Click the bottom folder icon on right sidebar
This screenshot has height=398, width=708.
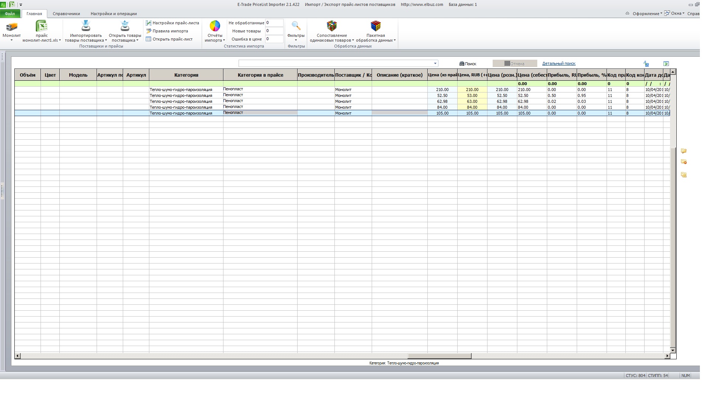point(684,175)
